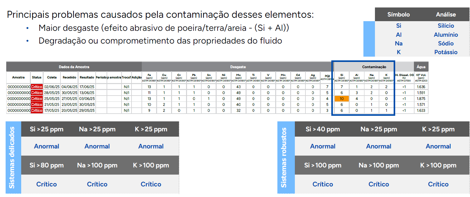This screenshot has height=197, width=470.
Task: Click the "Si >40 ppm" threshold cell
Action: [x=323, y=129]
